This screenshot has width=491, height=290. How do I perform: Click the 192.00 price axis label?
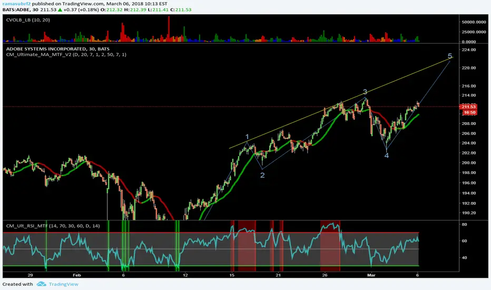[x=468, y=203]
